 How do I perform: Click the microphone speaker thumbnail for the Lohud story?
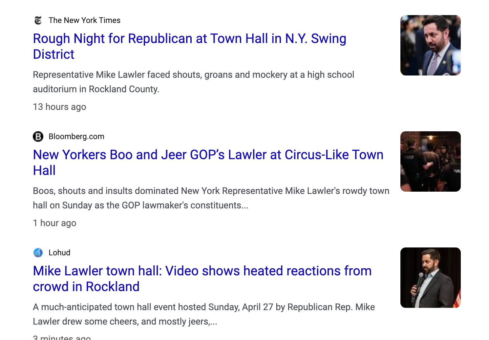coord(430,278)
